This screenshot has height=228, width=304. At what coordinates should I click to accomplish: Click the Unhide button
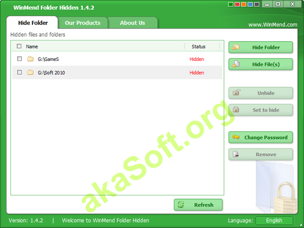point(260,93)
